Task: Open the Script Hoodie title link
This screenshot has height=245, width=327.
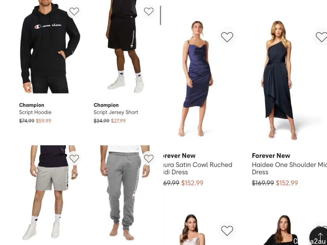Action: pos(35,112)
